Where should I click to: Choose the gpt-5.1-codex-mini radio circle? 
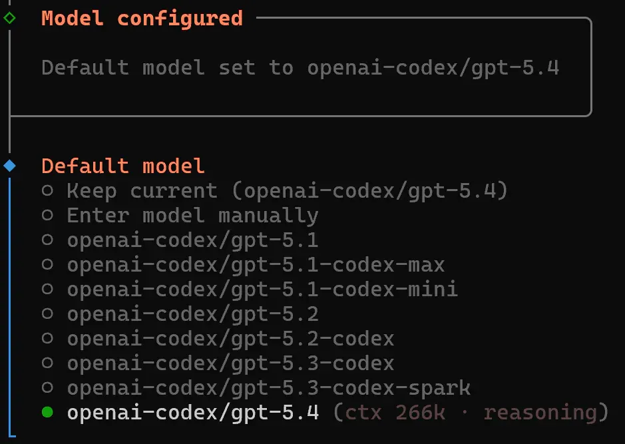pyautogui.click(x=47, y=289)
